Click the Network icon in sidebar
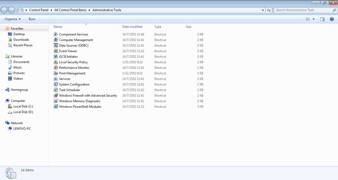Viewport: 338px width, 180px height. 7,123
